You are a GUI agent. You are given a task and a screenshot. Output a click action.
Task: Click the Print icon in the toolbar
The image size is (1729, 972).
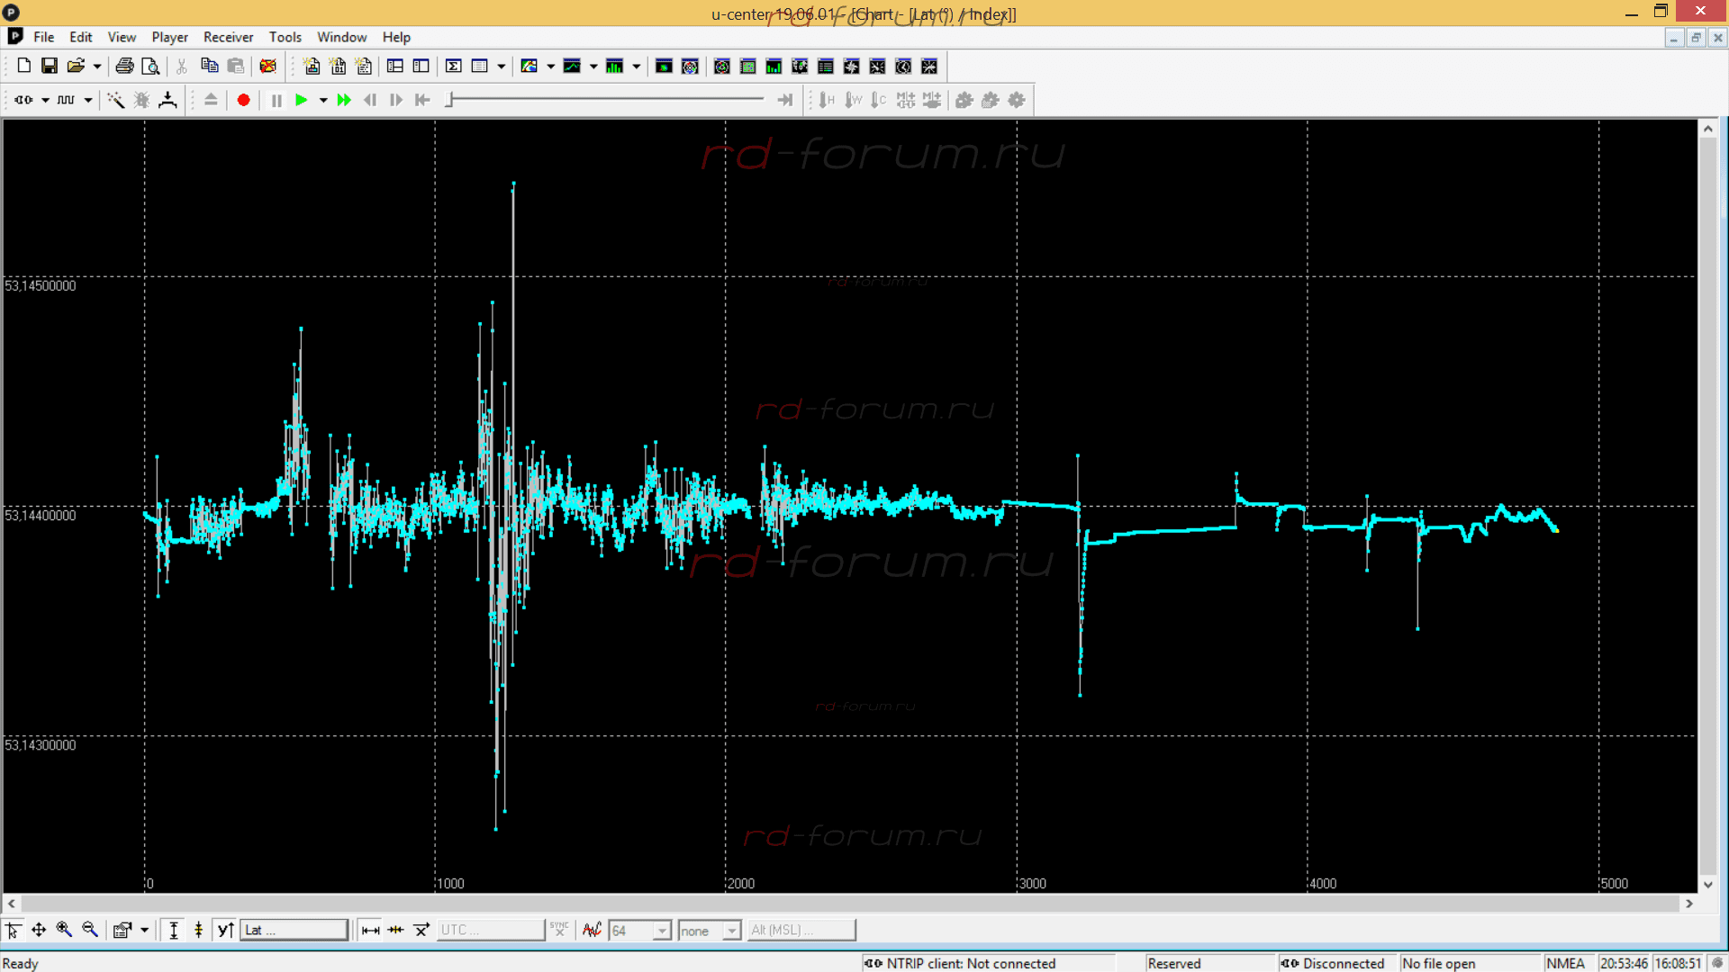(124, 66)
